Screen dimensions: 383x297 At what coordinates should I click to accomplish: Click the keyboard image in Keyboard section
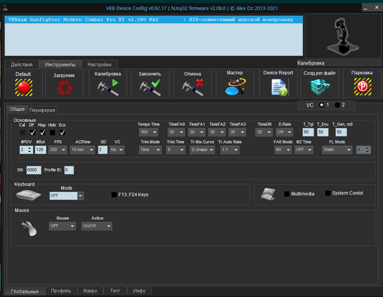coord(29,195)
